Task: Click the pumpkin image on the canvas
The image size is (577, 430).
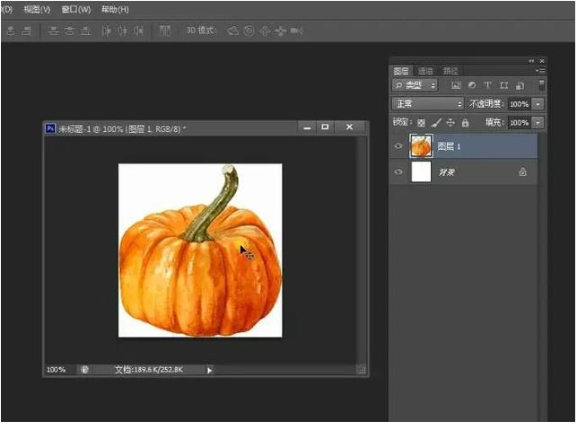Action: pyautogui.click(x=200, y=250)
